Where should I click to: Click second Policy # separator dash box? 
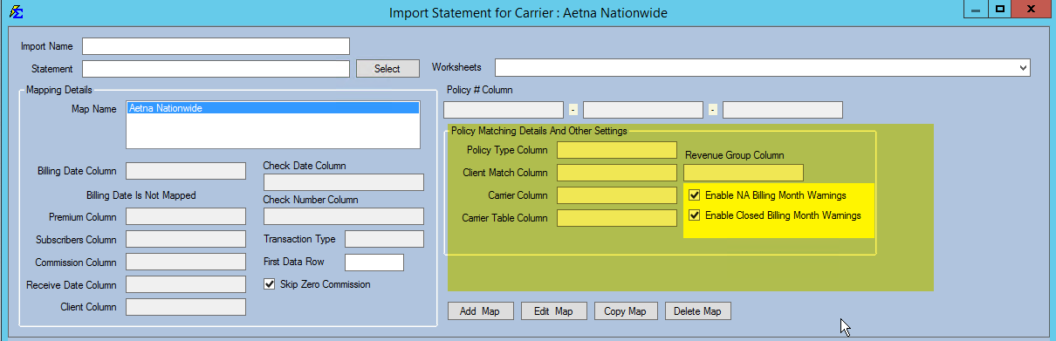pyautogui.click(x=713, y=110)
